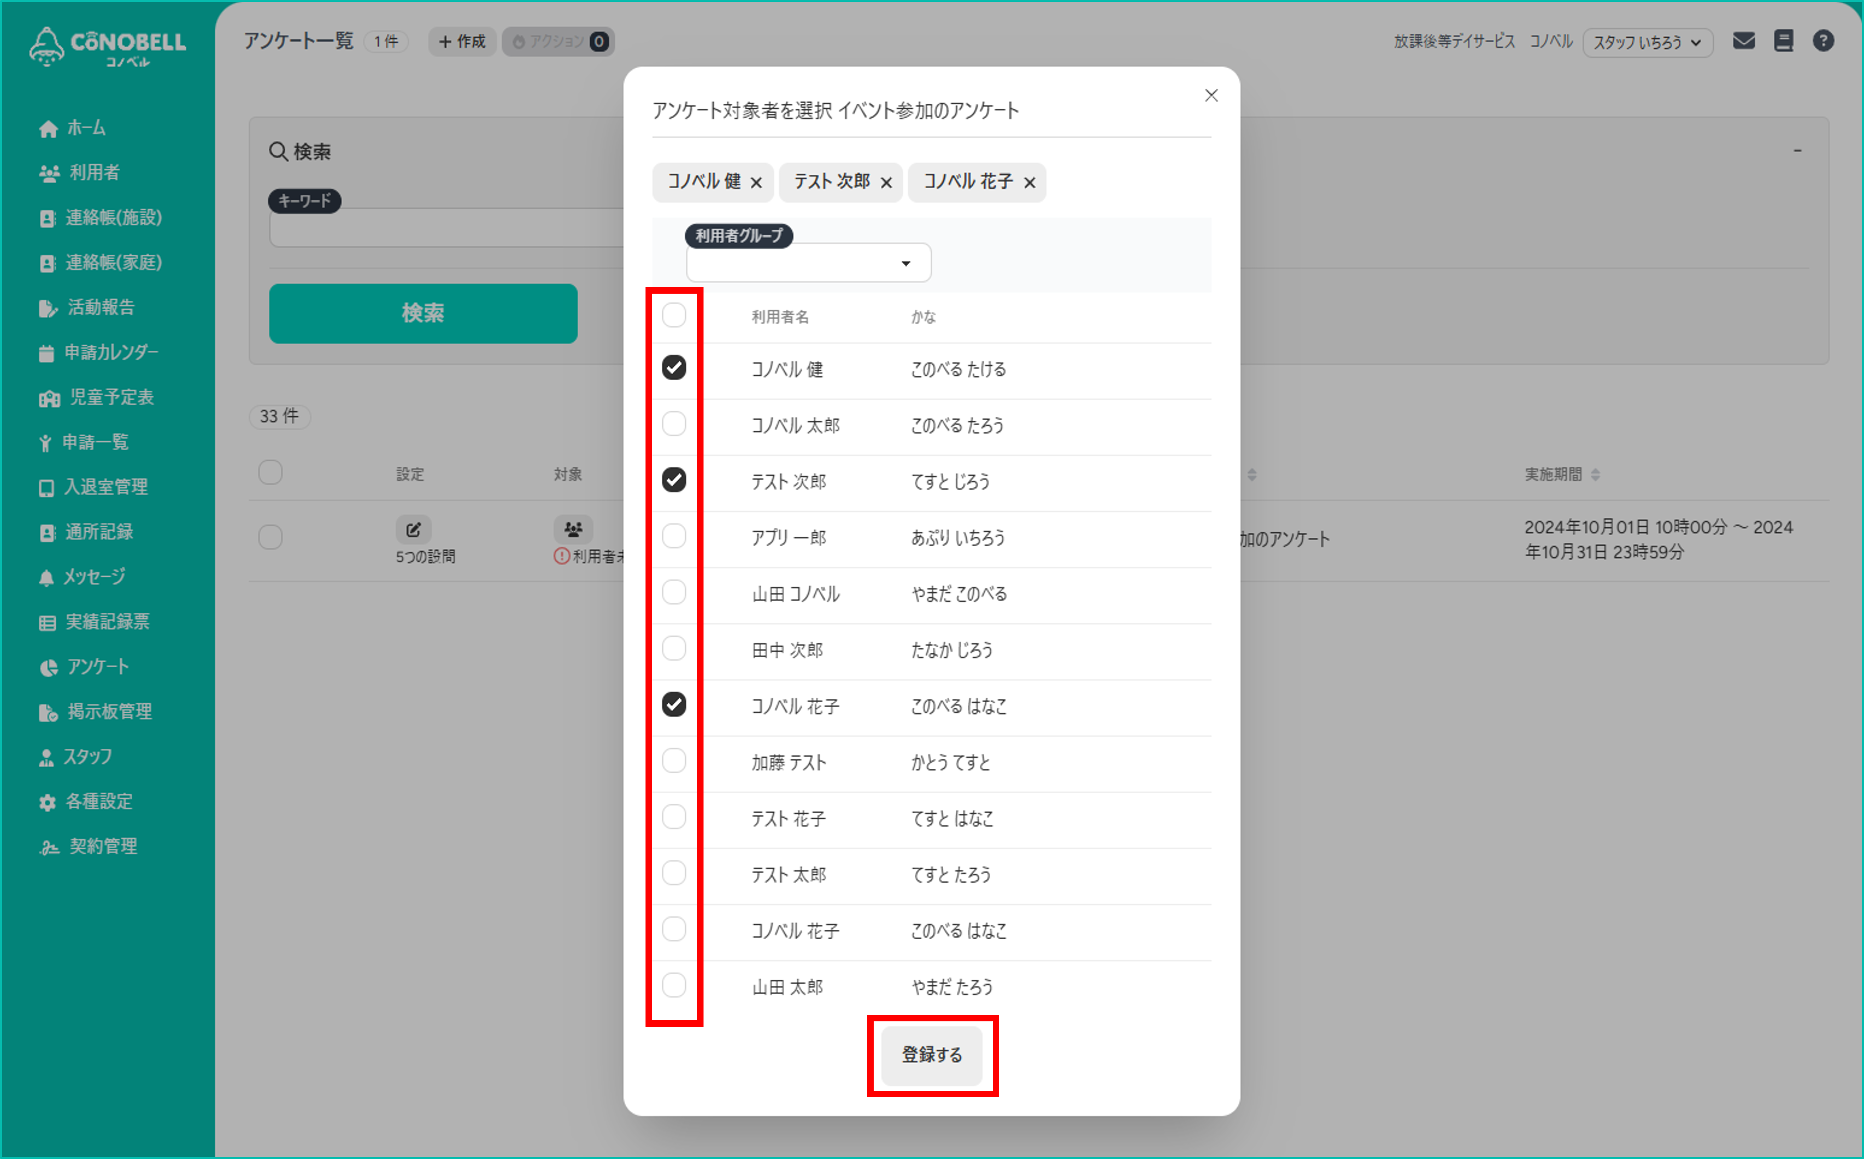
Task: Remove コノベル 花子 tag with its x
Action: pyautogui.click(x=1030, y=183)
